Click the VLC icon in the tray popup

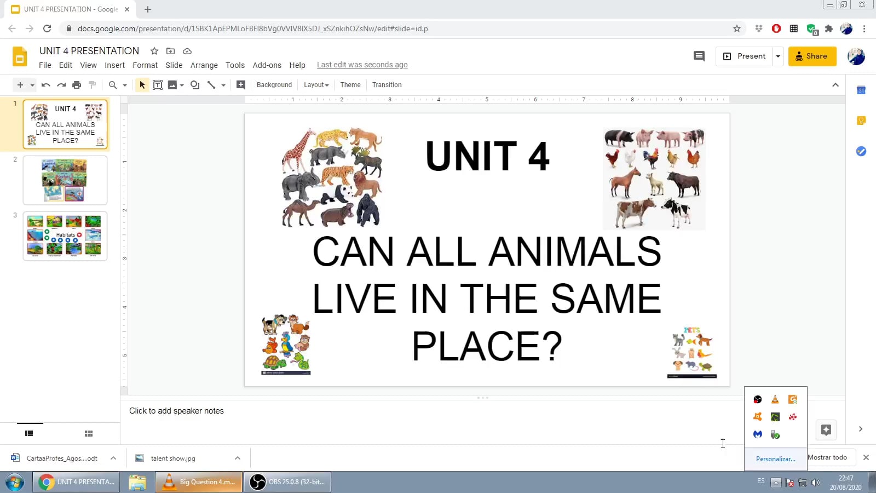775,399
